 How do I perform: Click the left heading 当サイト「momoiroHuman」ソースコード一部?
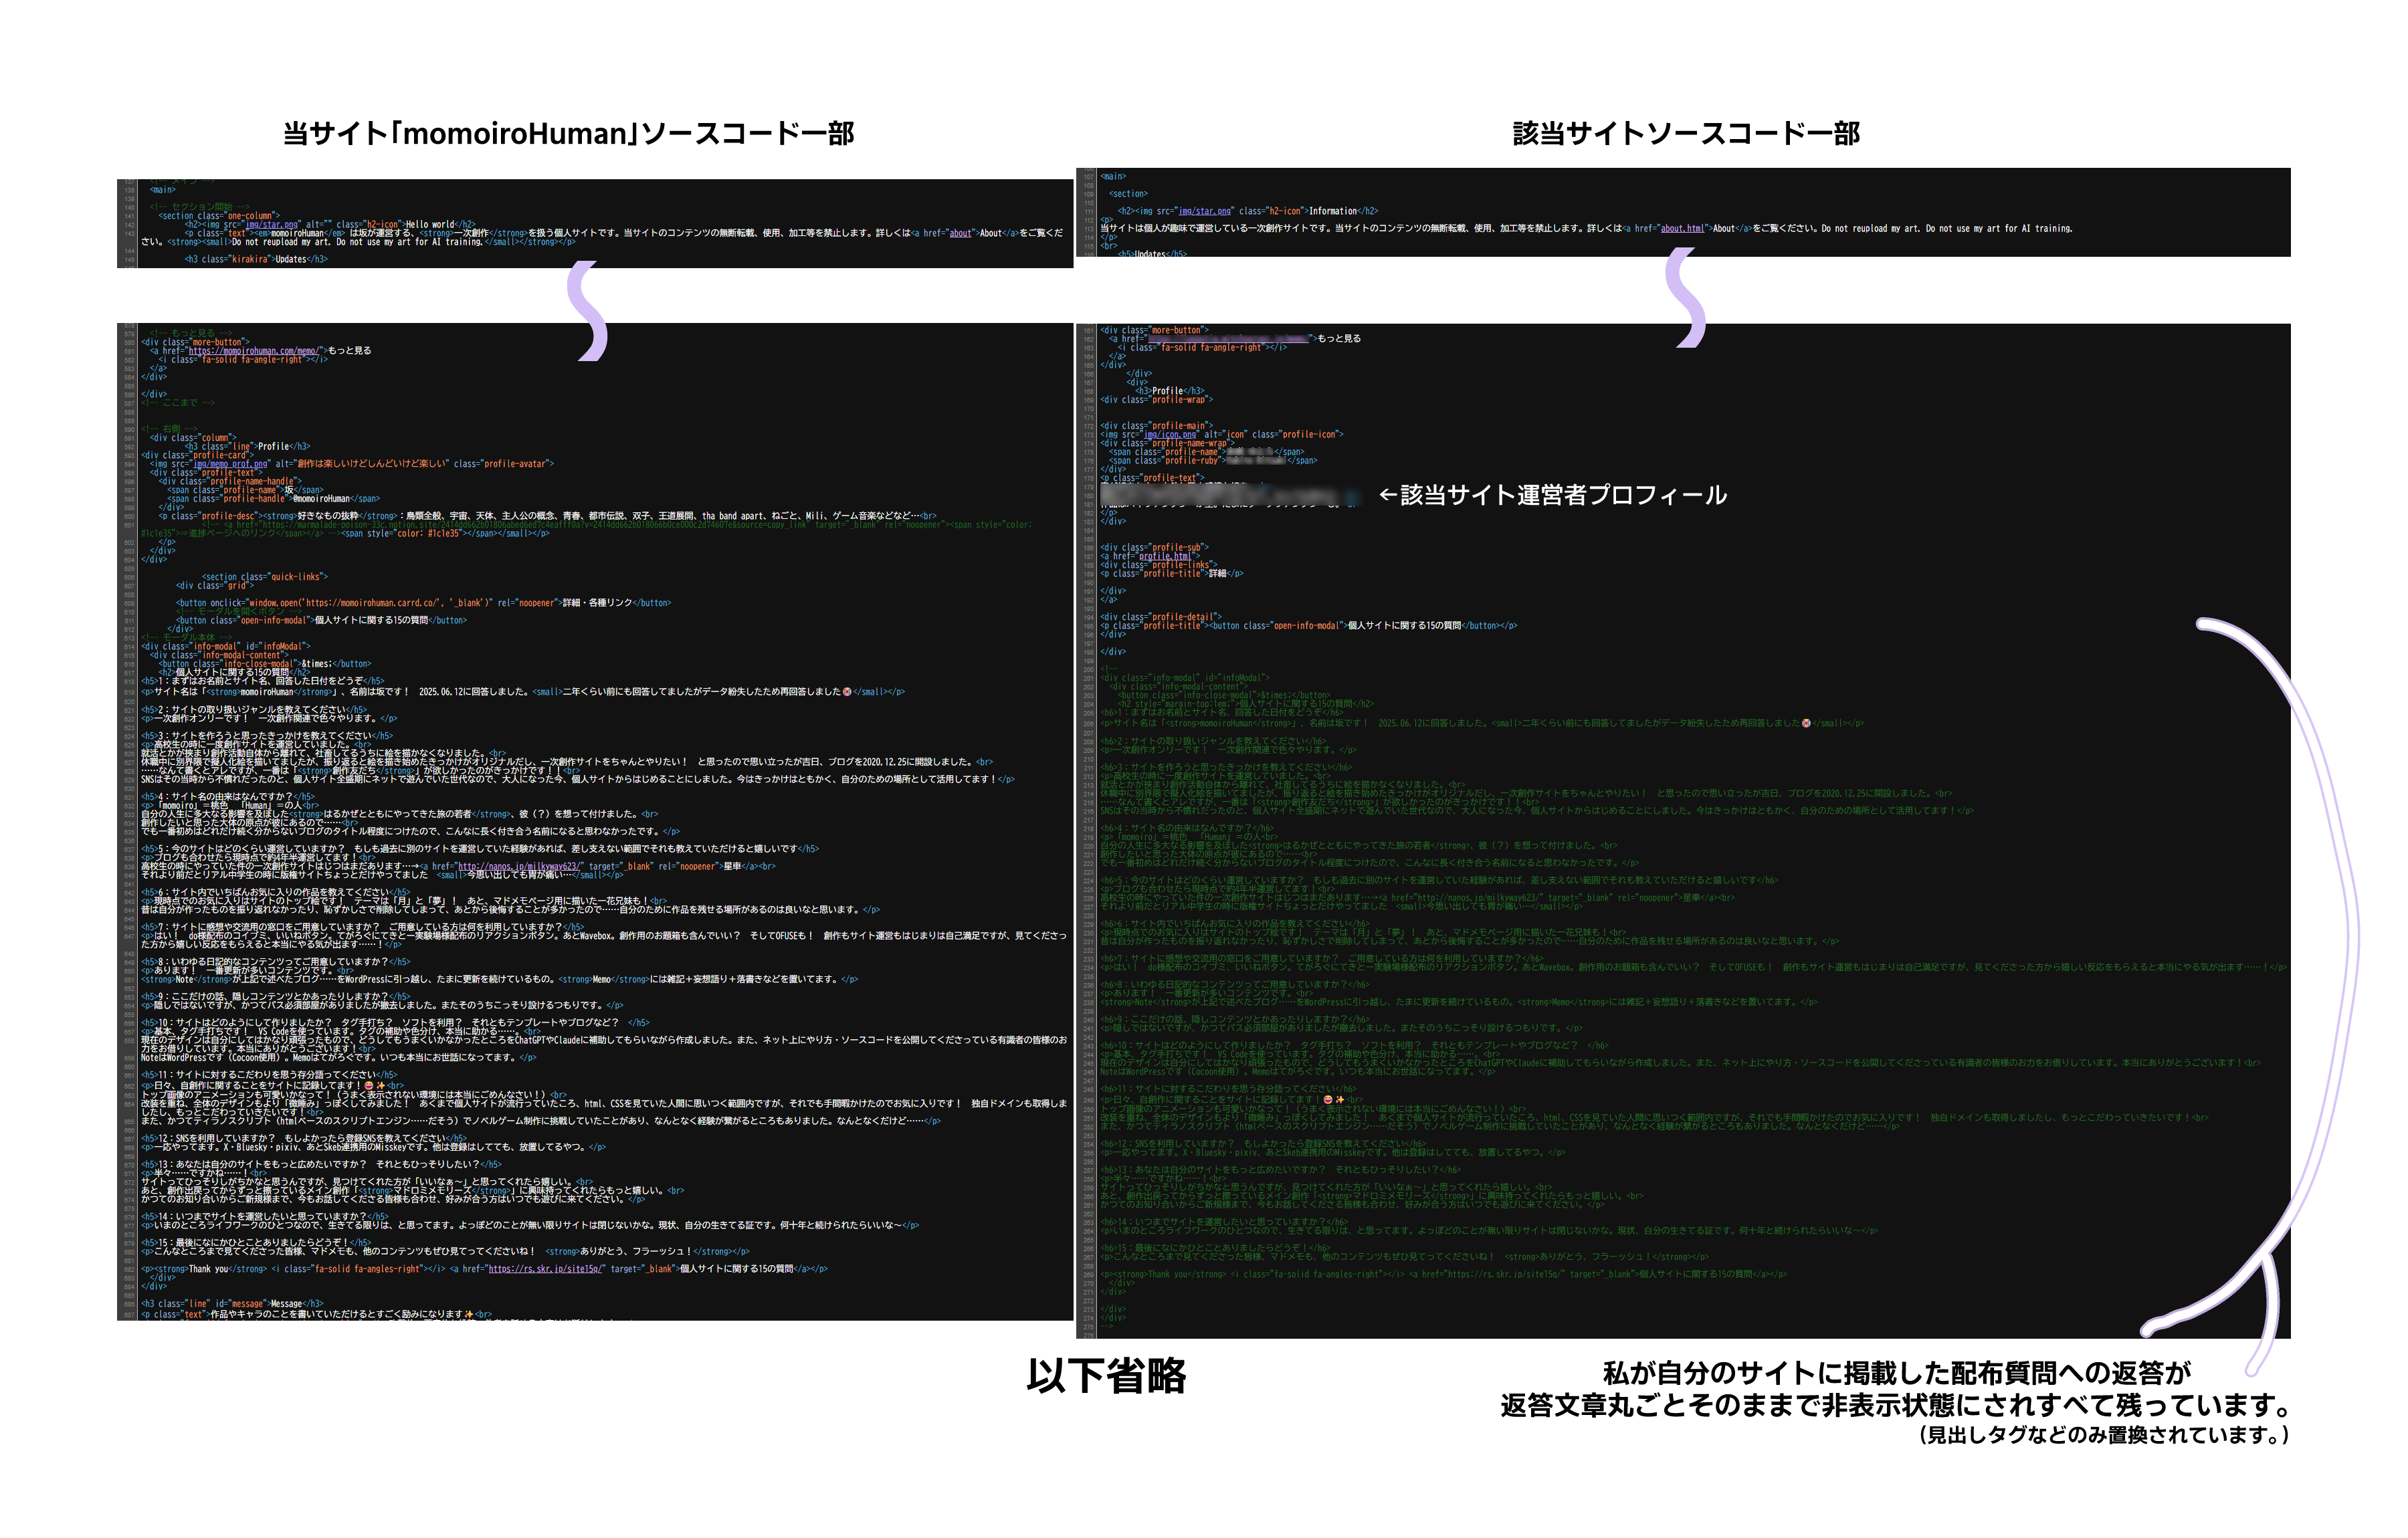[568, 134]
